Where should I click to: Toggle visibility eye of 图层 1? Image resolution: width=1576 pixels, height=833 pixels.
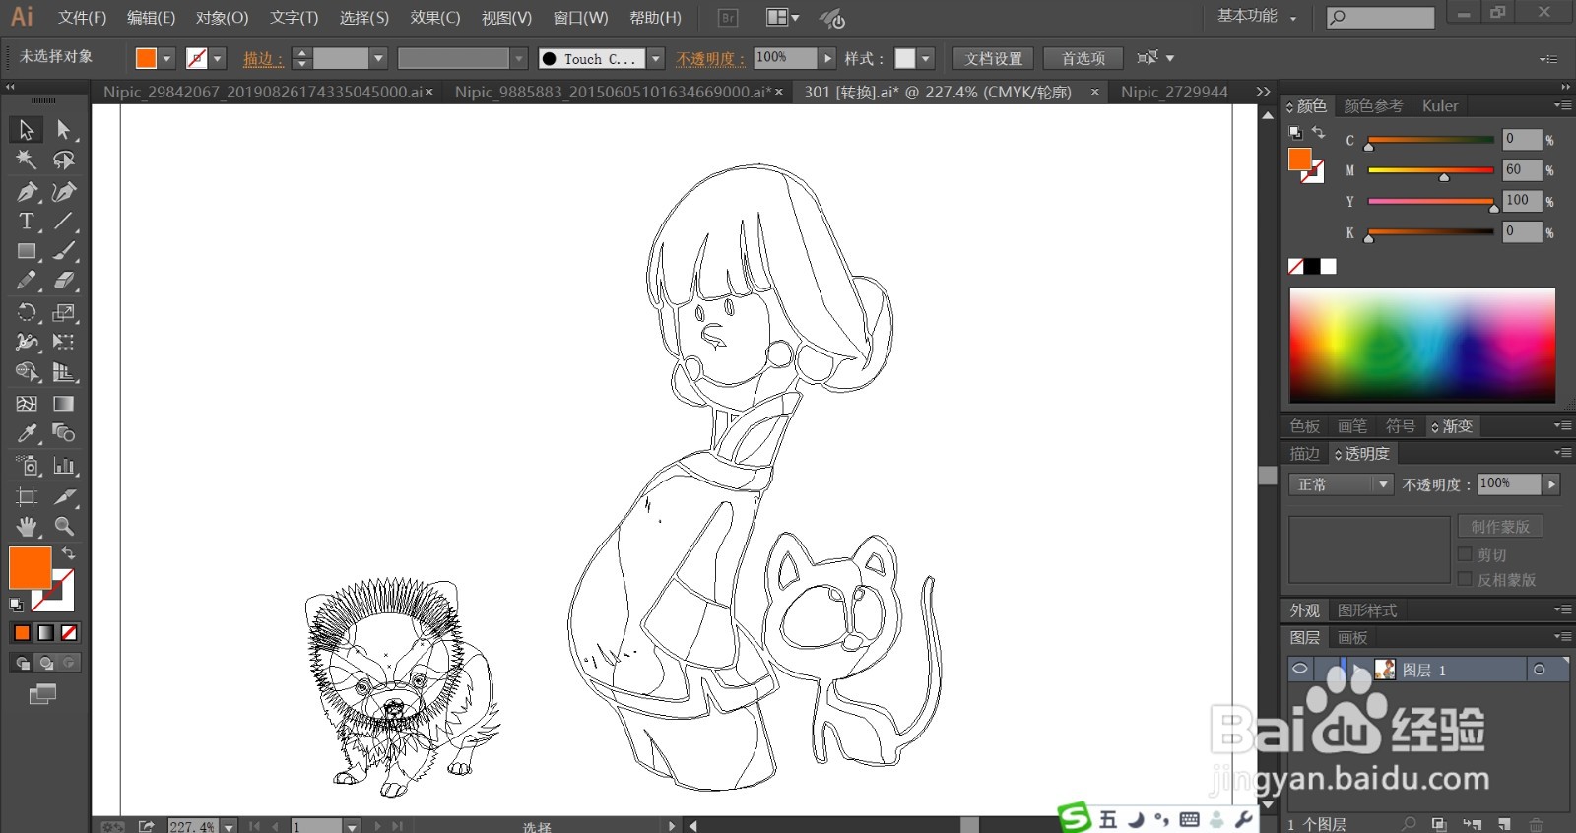point(1300,670)
